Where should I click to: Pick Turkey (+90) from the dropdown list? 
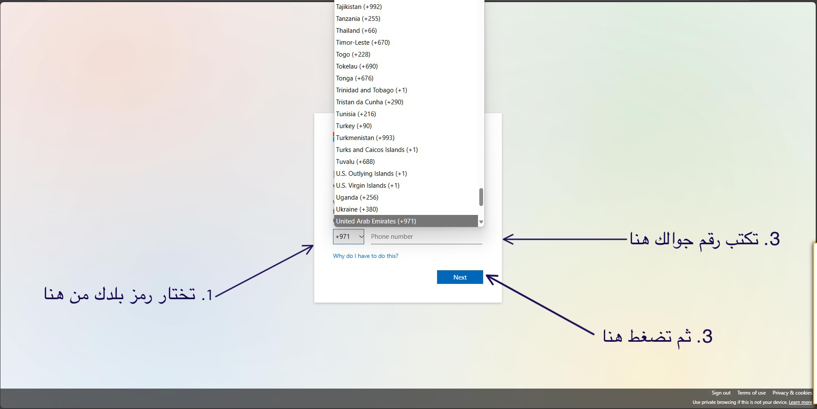tap(353, 126)
